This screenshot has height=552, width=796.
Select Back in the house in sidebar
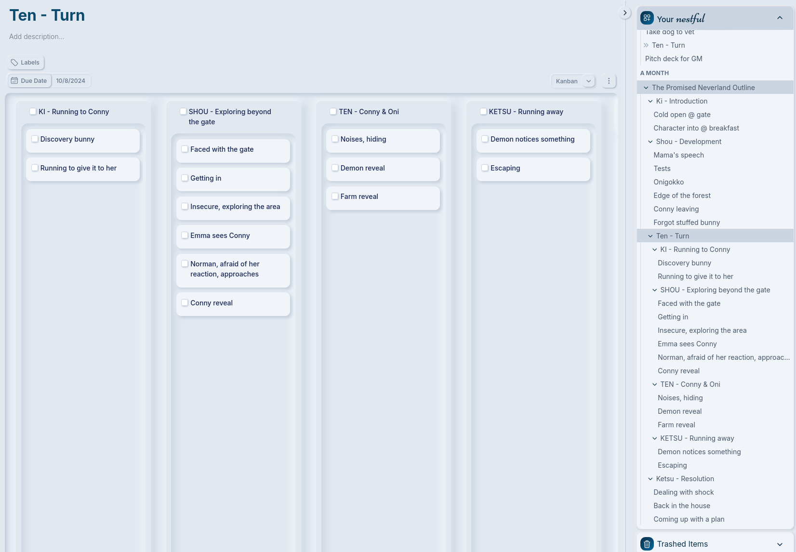682,506
